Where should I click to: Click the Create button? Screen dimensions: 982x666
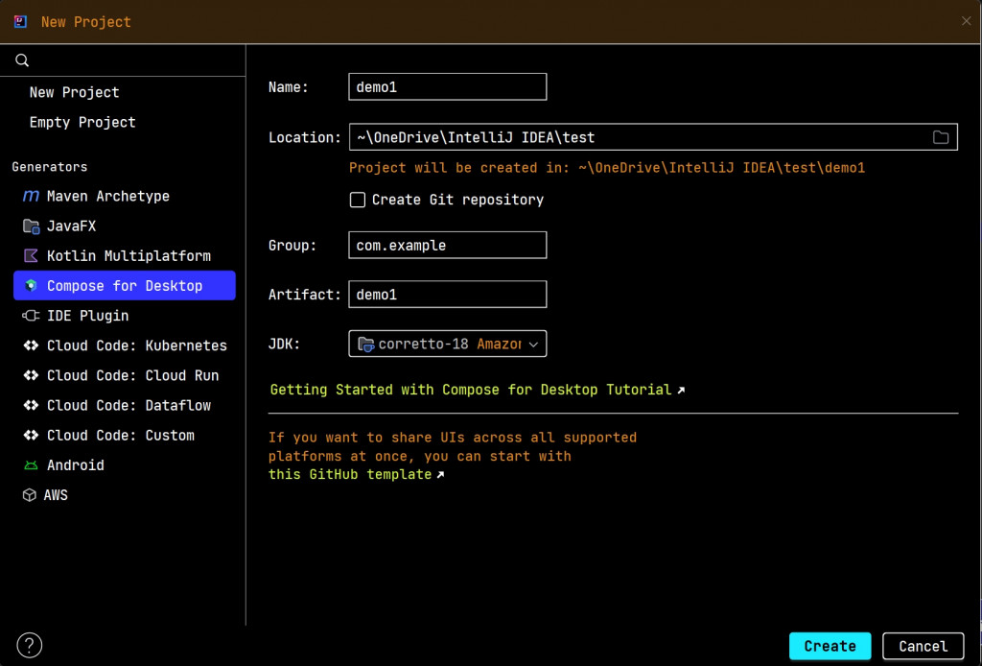coord(830,646)
